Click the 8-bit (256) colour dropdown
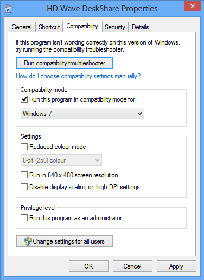This screenshot has width=204, height=280. (61, 160)
